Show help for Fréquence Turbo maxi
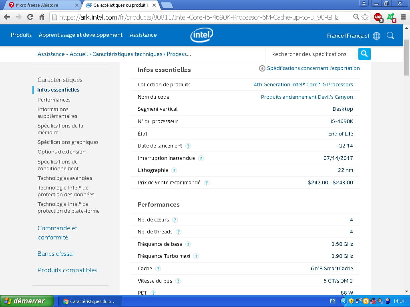The image size is (410, 307). click(x=196, y=256)
